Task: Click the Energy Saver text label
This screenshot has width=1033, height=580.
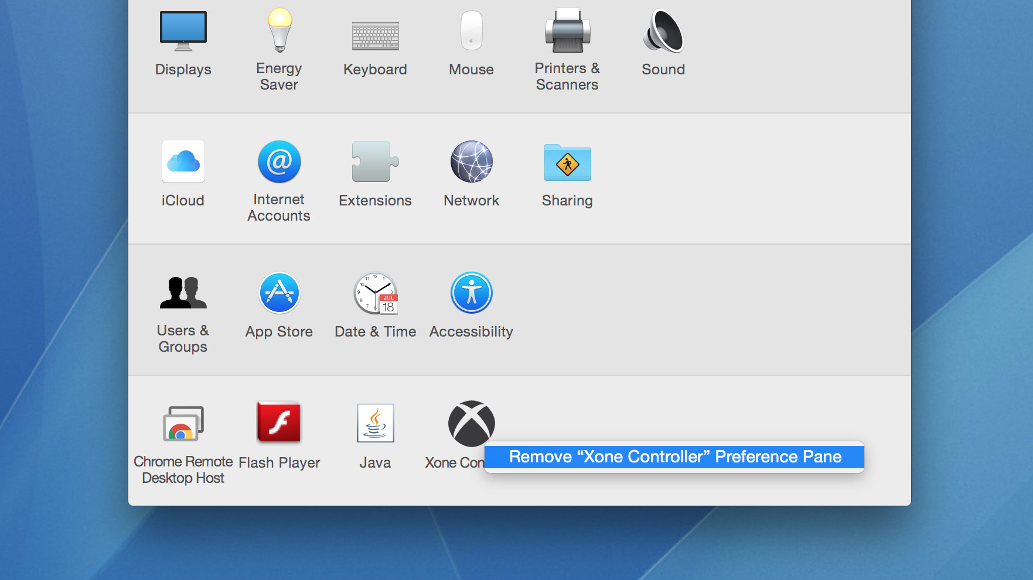Action: pos(279,77)
